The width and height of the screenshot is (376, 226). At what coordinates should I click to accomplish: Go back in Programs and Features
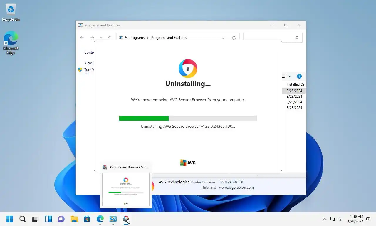click(x=82, y=38)
